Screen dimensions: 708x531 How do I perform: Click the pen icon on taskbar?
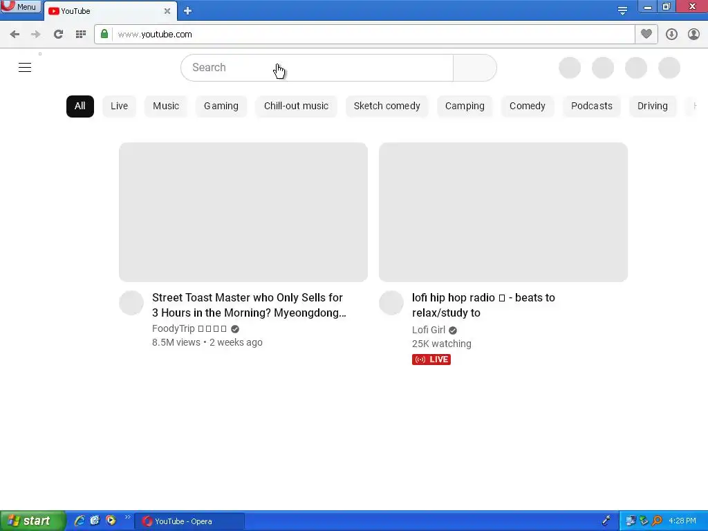[x=606, y=521]
